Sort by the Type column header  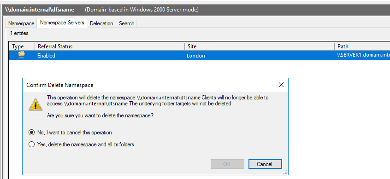coord(22,46)
